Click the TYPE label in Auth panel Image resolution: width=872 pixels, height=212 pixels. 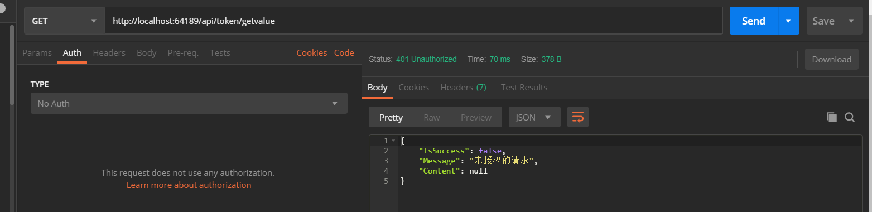(40, 84)
